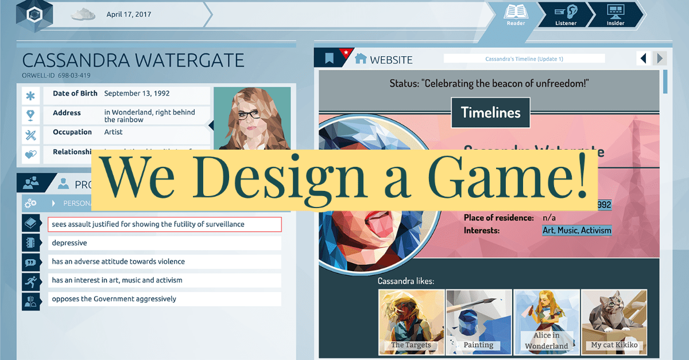
Task: Go back with the left arrow button
Action: (x=643, y=58)
